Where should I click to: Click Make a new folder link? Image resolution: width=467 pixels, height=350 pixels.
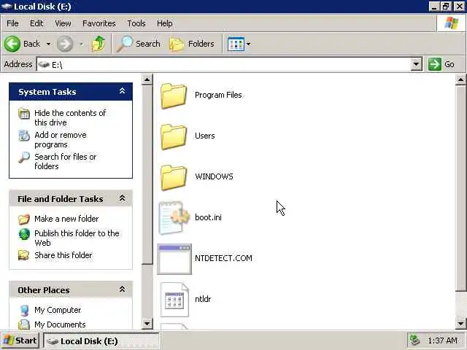[66, 219]
